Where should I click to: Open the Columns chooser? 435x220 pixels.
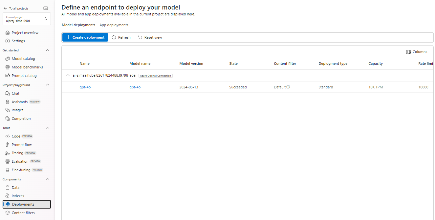[417, 52]
